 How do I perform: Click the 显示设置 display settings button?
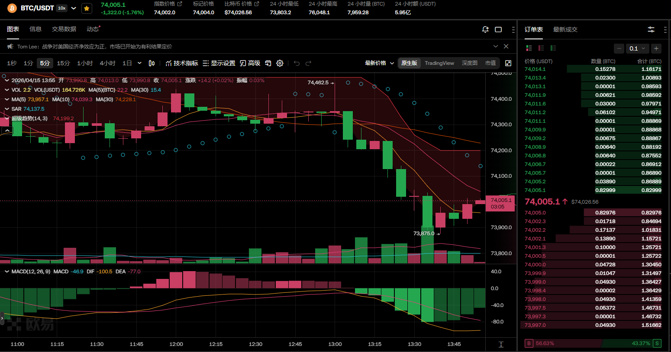[219, 63]
